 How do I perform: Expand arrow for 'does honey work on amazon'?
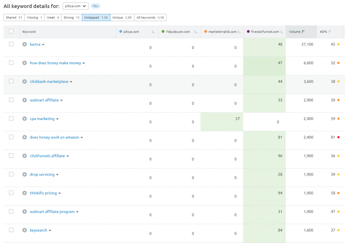point(82,138)
